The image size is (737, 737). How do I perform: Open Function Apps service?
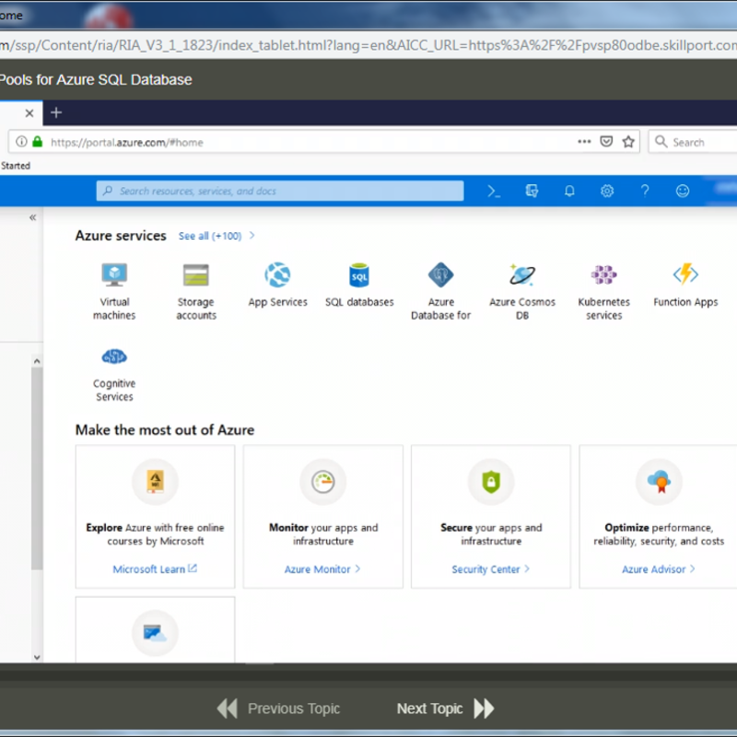tap(685, 285)
